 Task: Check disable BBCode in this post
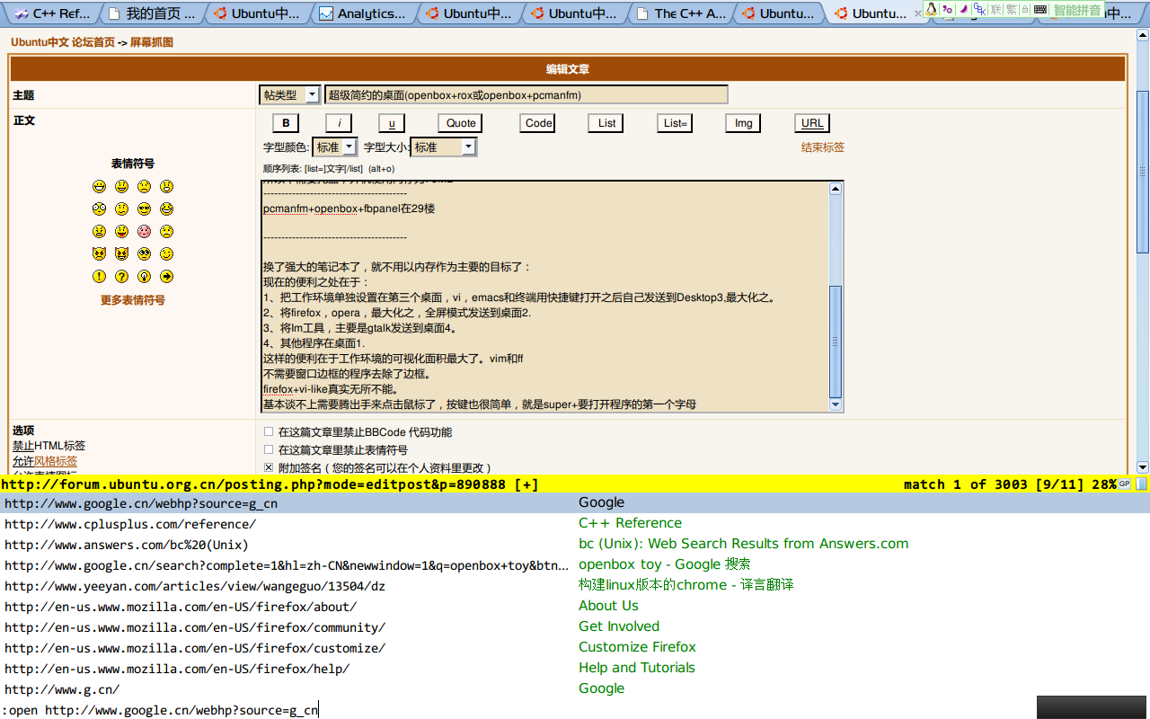click(x=269, y=431)
